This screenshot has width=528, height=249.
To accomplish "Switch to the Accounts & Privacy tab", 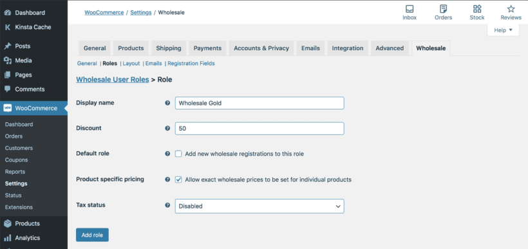I will [x=261, y=48].
